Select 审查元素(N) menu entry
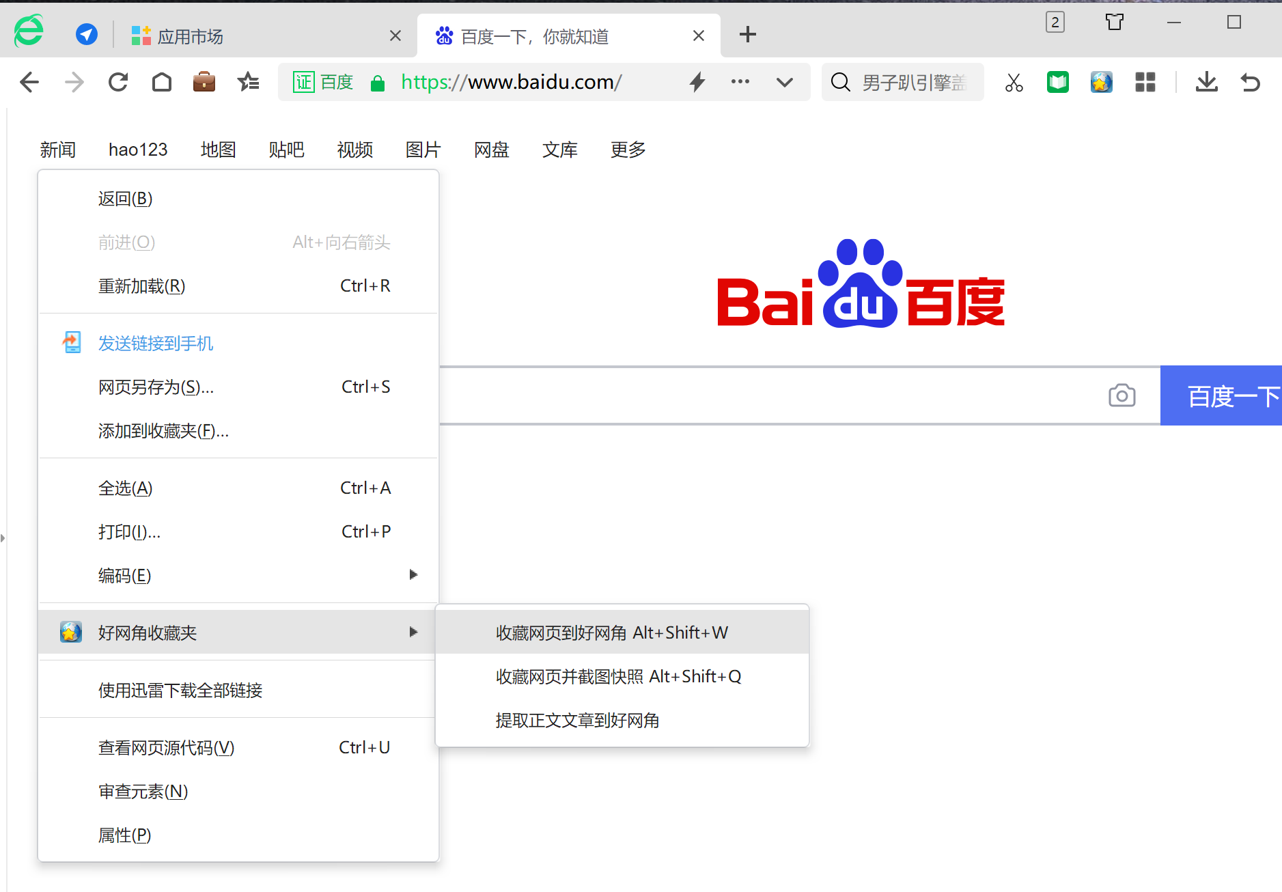Viewport: 1282px width, 892px height. [x=238, y=792]
